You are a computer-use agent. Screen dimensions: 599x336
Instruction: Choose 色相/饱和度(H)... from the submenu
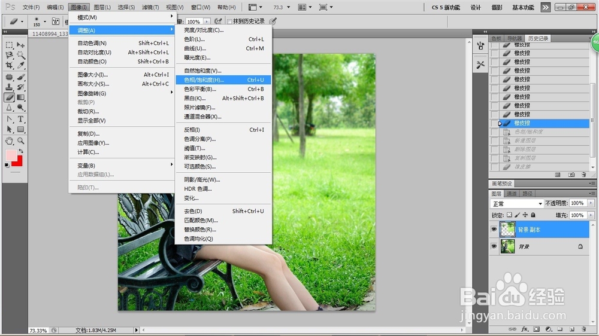[x=223, y=80]
